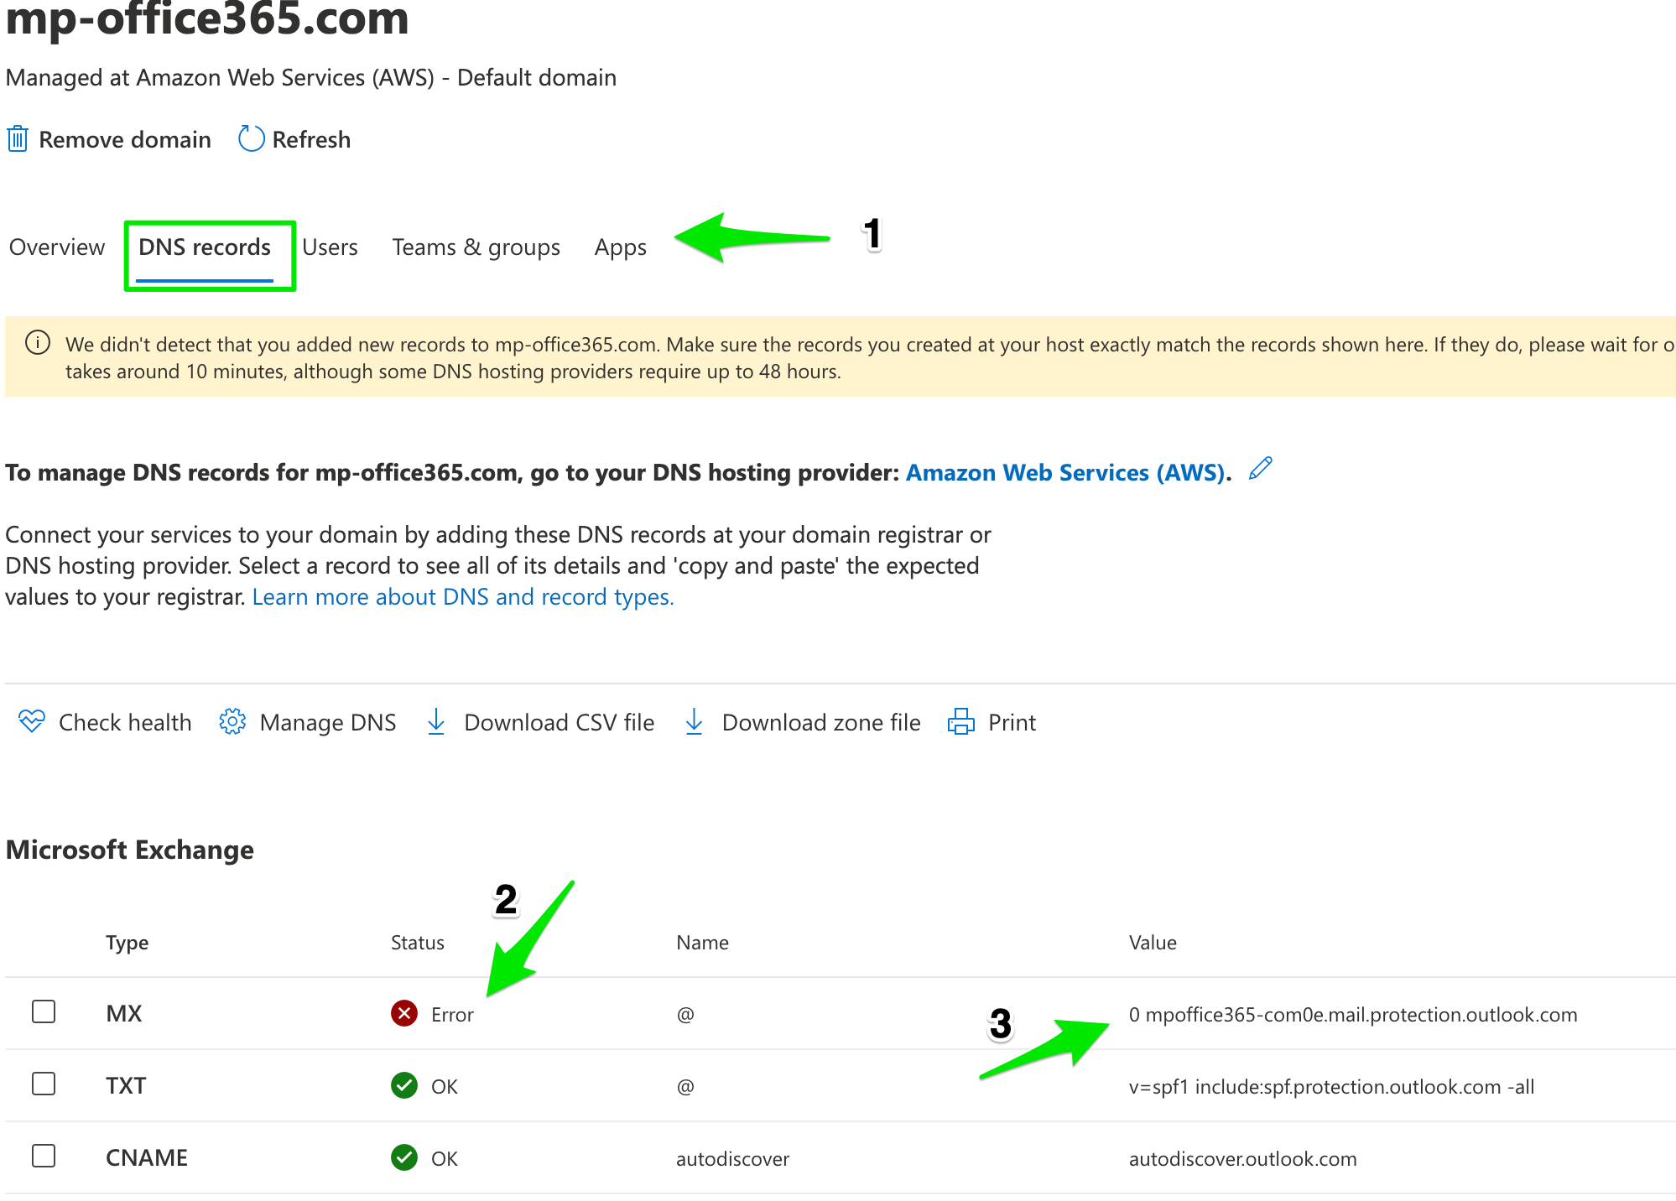1676x1201 pixels.
Task: Open the Overview tab
Action: tap(57, 247)
